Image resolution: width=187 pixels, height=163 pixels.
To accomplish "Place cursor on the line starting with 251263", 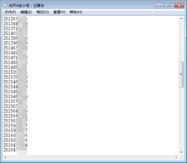I will tap(11, 19).
